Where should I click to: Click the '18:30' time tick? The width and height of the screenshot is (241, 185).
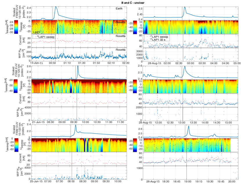pyautogui.click(x=166, y=182)
